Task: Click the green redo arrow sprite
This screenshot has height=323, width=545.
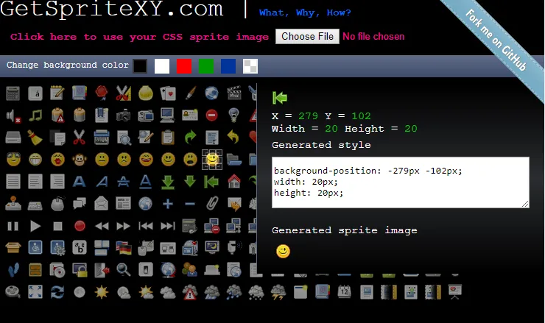Action: pyautogui.click(x=190, y=137)
